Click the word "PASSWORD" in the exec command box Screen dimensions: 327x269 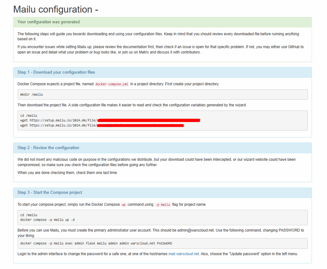[x=164, y=243]
